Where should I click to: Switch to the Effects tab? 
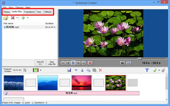[48, 12]
